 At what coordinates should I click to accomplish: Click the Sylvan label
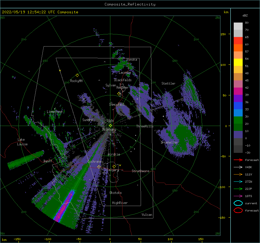coord(111,85)
